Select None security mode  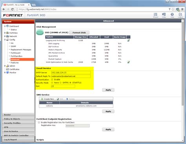tap(52, 83)
